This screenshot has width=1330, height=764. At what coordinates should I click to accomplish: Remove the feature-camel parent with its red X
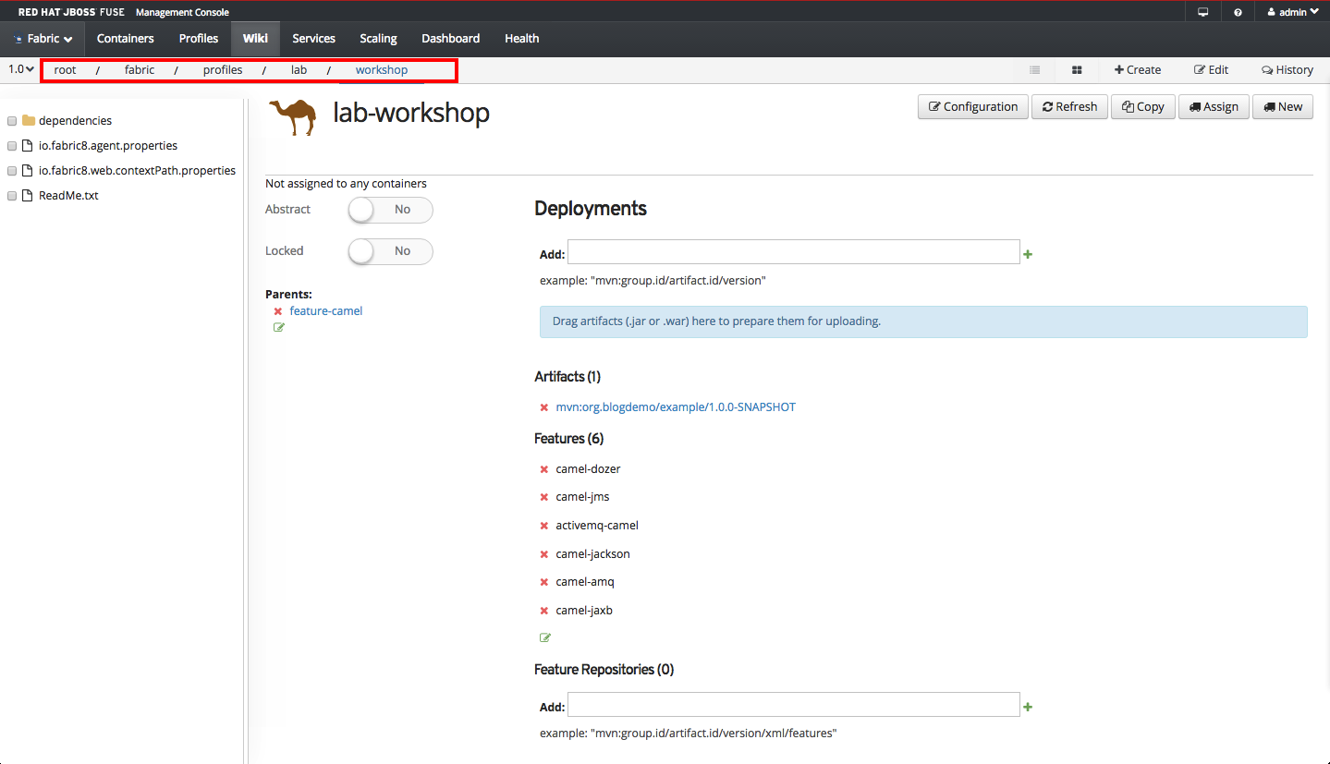[278, 311]
